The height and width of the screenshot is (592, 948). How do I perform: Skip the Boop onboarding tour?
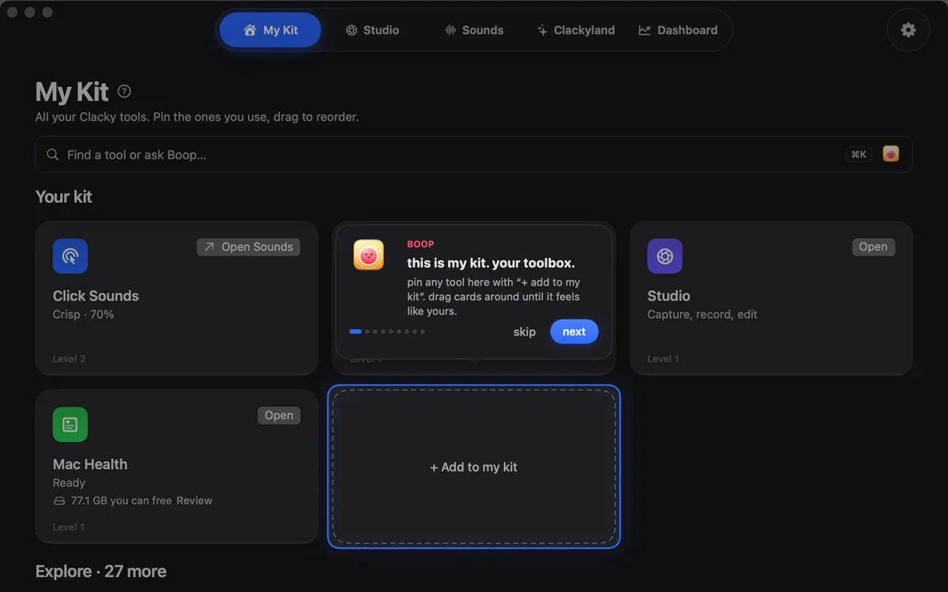pos(525,332)
